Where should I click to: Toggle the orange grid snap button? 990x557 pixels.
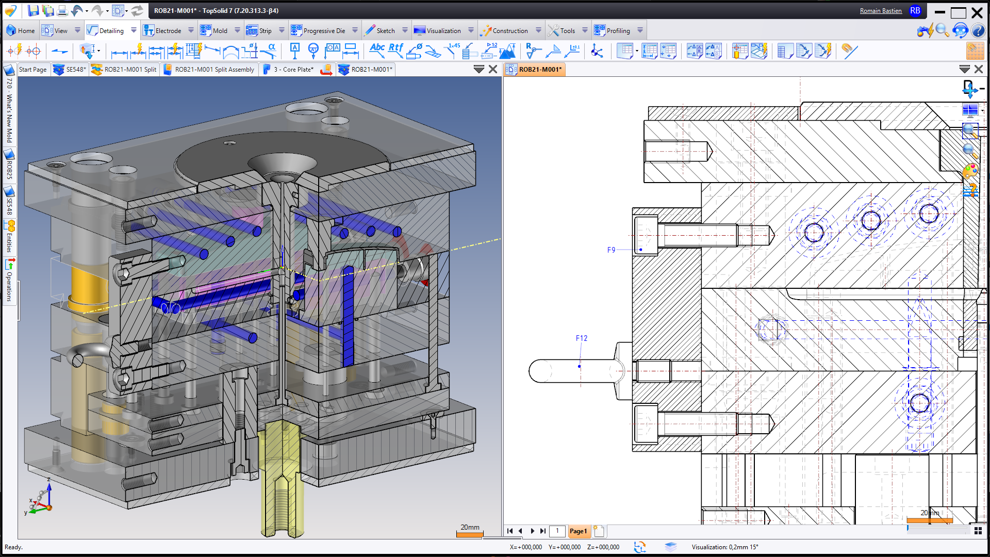(x=975, y=51)
